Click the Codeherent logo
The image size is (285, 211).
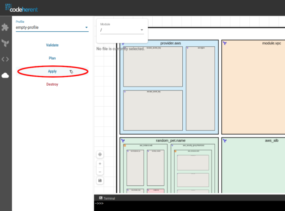pos(22,8)
